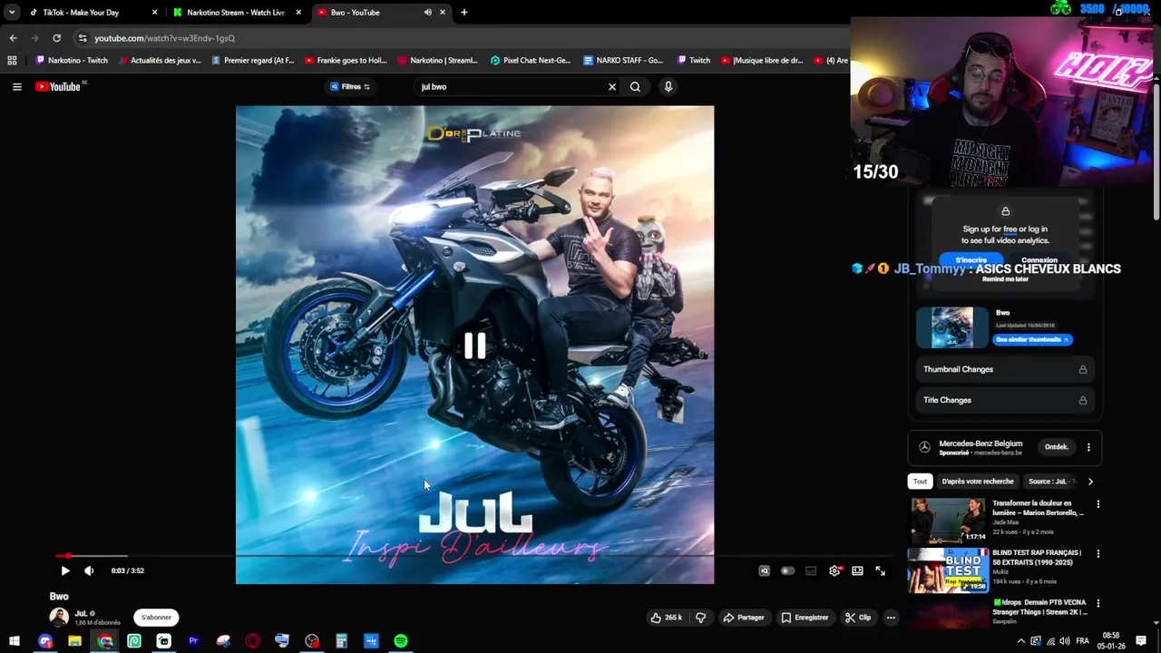
Task: Open the Pixel Chat: Next-Ge... bookmark
Action: pyautogui.click(x=531, y=61)
